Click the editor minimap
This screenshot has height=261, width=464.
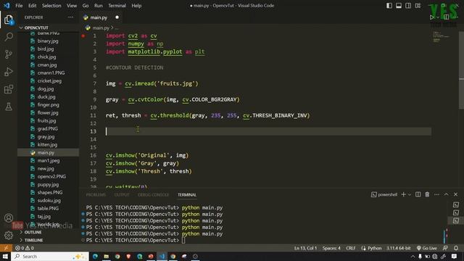point(442,37)
